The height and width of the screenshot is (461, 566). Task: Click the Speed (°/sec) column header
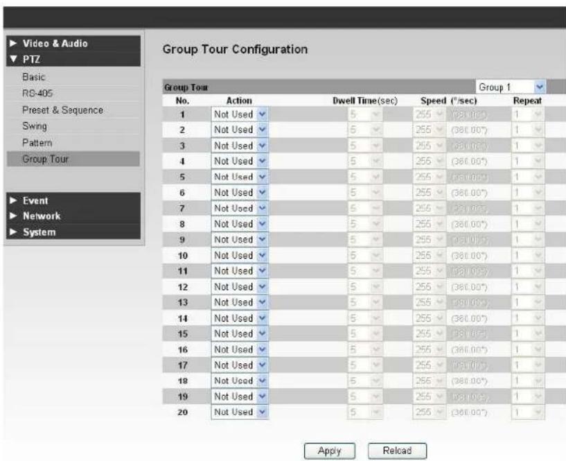coord(449,101)
